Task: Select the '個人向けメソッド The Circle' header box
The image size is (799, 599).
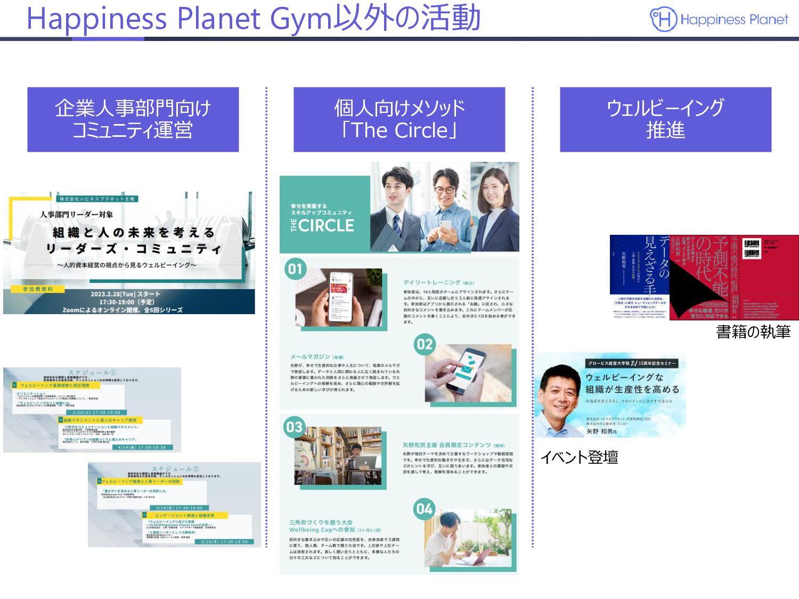Action: point(399,119)
